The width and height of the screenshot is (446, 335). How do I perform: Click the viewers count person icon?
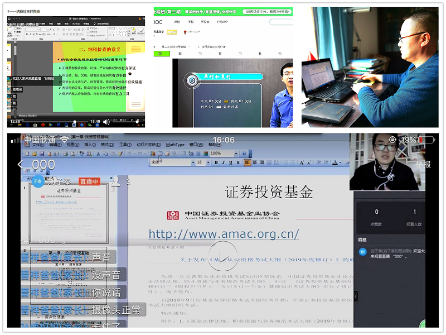[x=116, y=181]
